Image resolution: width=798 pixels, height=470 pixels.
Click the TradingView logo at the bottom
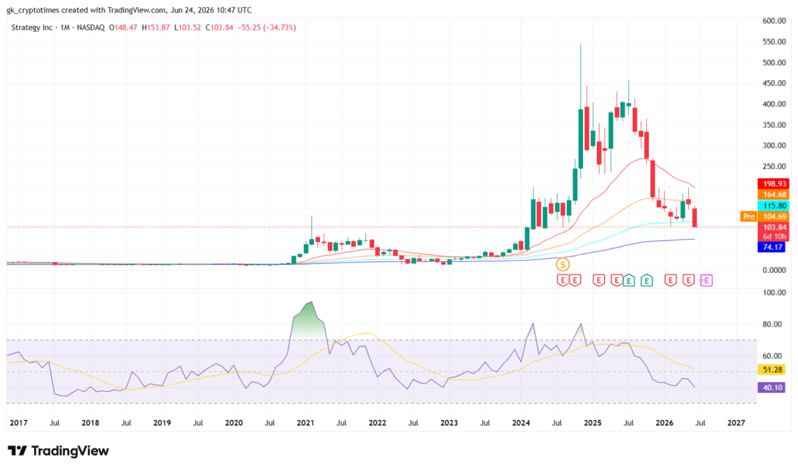point(58,451)
